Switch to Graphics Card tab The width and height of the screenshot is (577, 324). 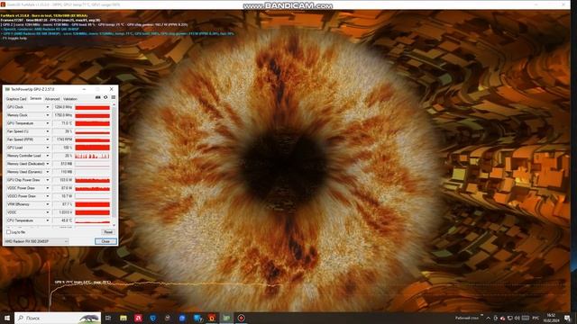(16, 99)
